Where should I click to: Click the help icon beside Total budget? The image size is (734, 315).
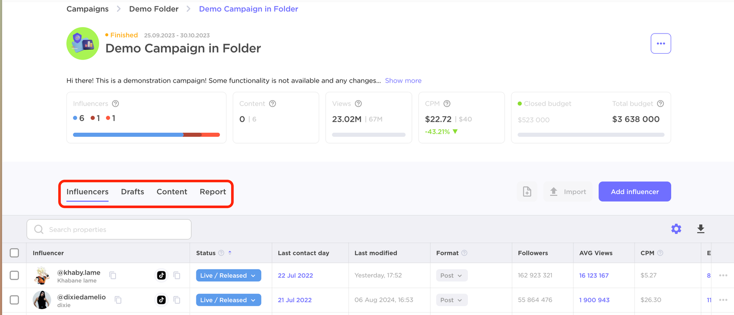pos(660,104)
